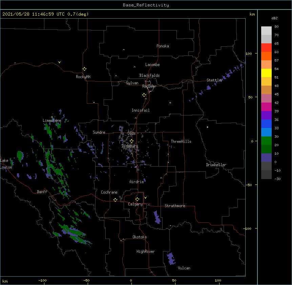This screenshot has height=285, width=292.
Task: Click the yellow diamond marker at RockyMH
Action: pos(84,69)
